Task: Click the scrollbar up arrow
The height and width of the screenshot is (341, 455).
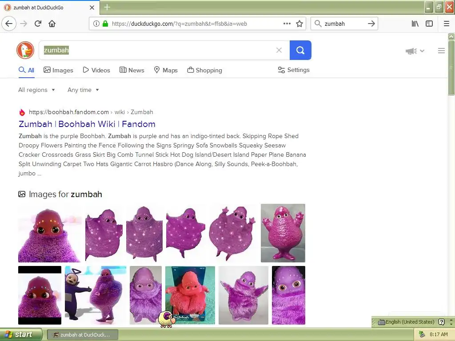Action: pos(451,36)
